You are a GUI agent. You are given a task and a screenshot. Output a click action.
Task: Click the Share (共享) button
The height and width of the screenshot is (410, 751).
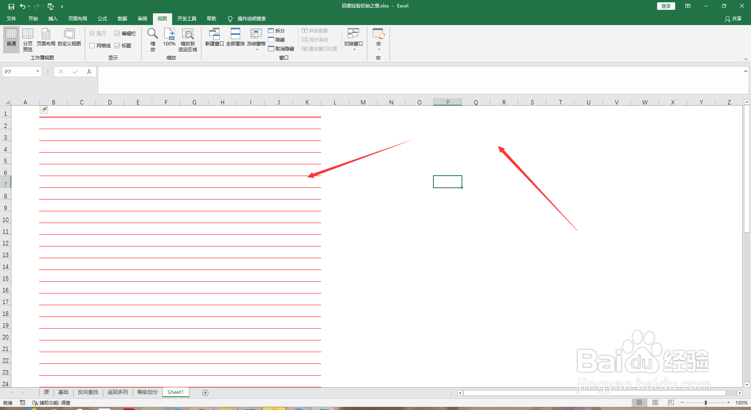pyautogui.click(x=733, y=19)
